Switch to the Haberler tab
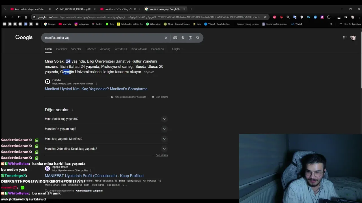The image size is (362, 203). pos(90,49)
